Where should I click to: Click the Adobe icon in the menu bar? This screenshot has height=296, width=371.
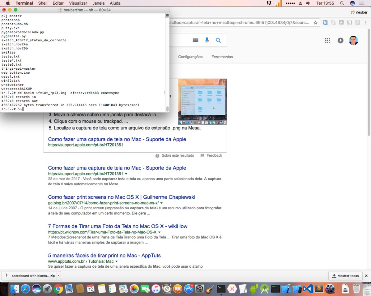269,3
